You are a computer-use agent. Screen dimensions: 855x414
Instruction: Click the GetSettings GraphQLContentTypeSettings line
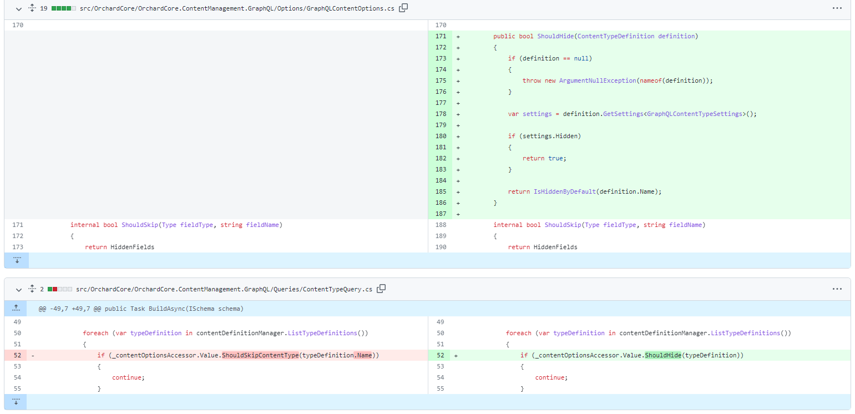point(632,114)
